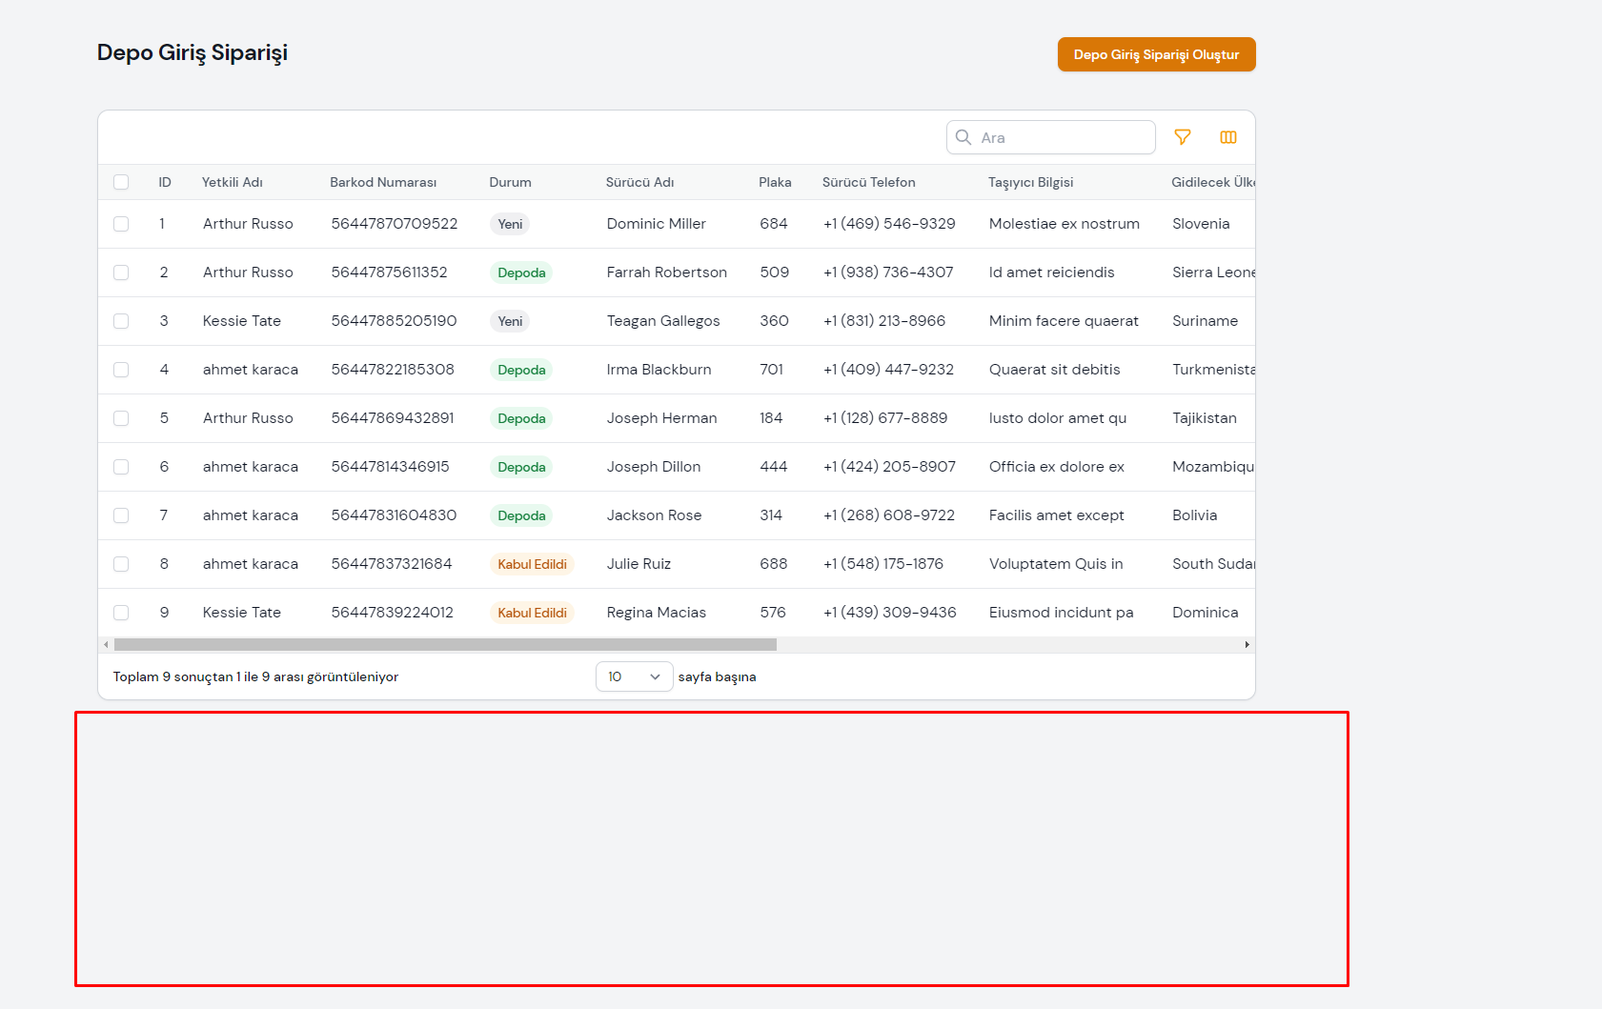This screenshot has width=1602, height=1009.
Task: Click the search magnifier icon
Action: [x=963, y=137]
